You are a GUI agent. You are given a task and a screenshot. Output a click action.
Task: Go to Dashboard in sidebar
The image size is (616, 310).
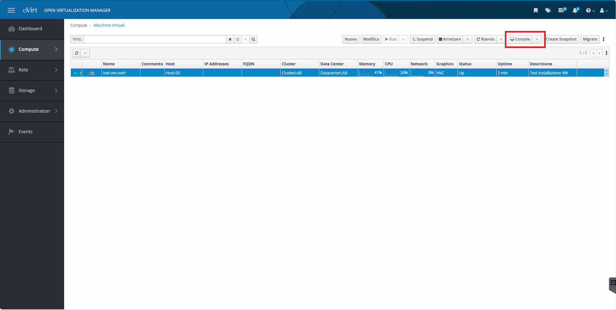tap(32, 29)
